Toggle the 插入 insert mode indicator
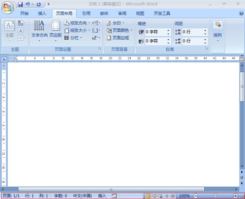The height and width of the screenshot is (199, 245). 102,196
